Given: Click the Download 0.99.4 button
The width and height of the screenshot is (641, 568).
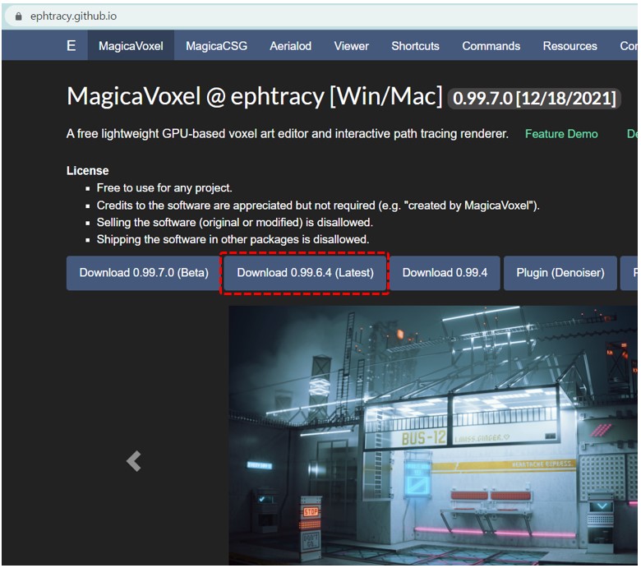Looking at the screenshot, I should click(445, 273).
